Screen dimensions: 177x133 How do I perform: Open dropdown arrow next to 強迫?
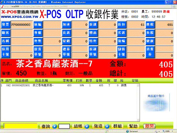point(107,126)
